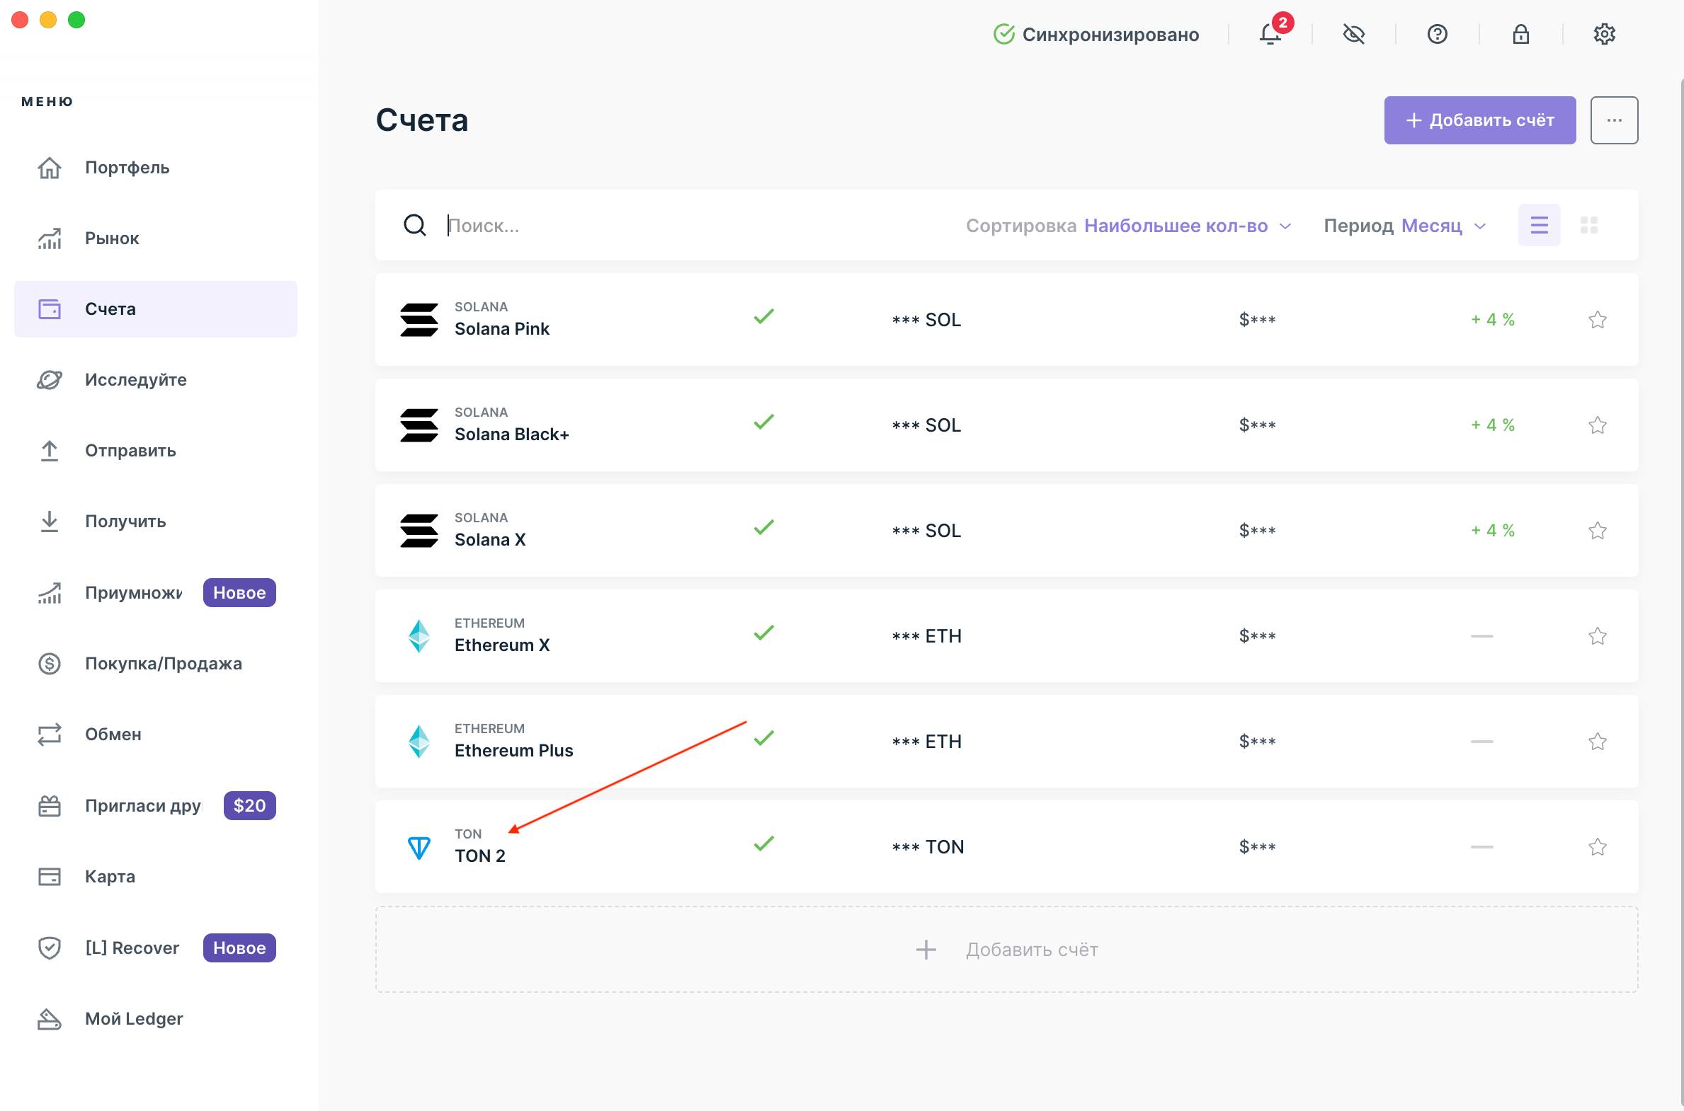Click the Отправить up-arrow icon
This screenshot has height=1111, width=1684.
(x=50, y=451)
